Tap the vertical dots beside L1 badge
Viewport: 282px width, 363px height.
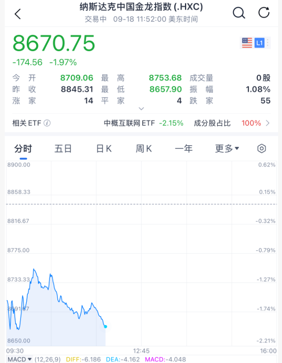pyautogui.click(x=268, y=43)
